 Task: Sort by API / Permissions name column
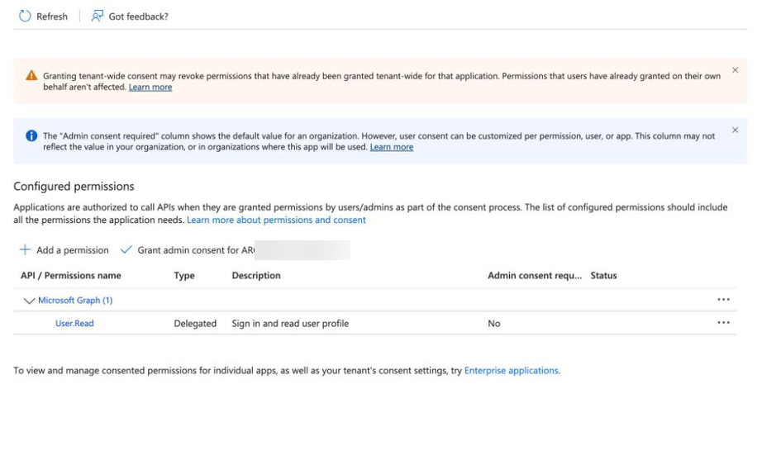[x=71, y=276]
